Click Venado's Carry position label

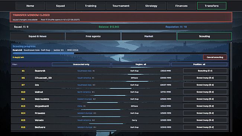pos(135,120)
